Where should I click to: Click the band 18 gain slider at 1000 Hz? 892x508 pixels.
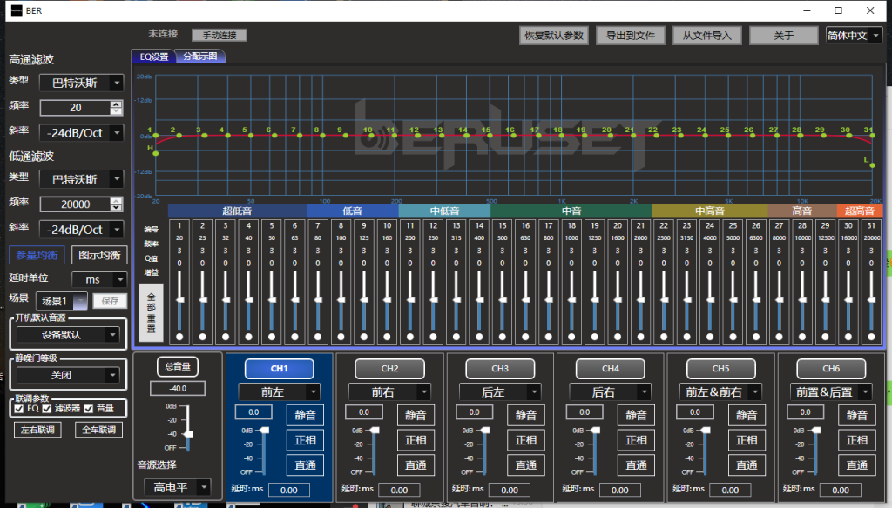tap(571, 300)
